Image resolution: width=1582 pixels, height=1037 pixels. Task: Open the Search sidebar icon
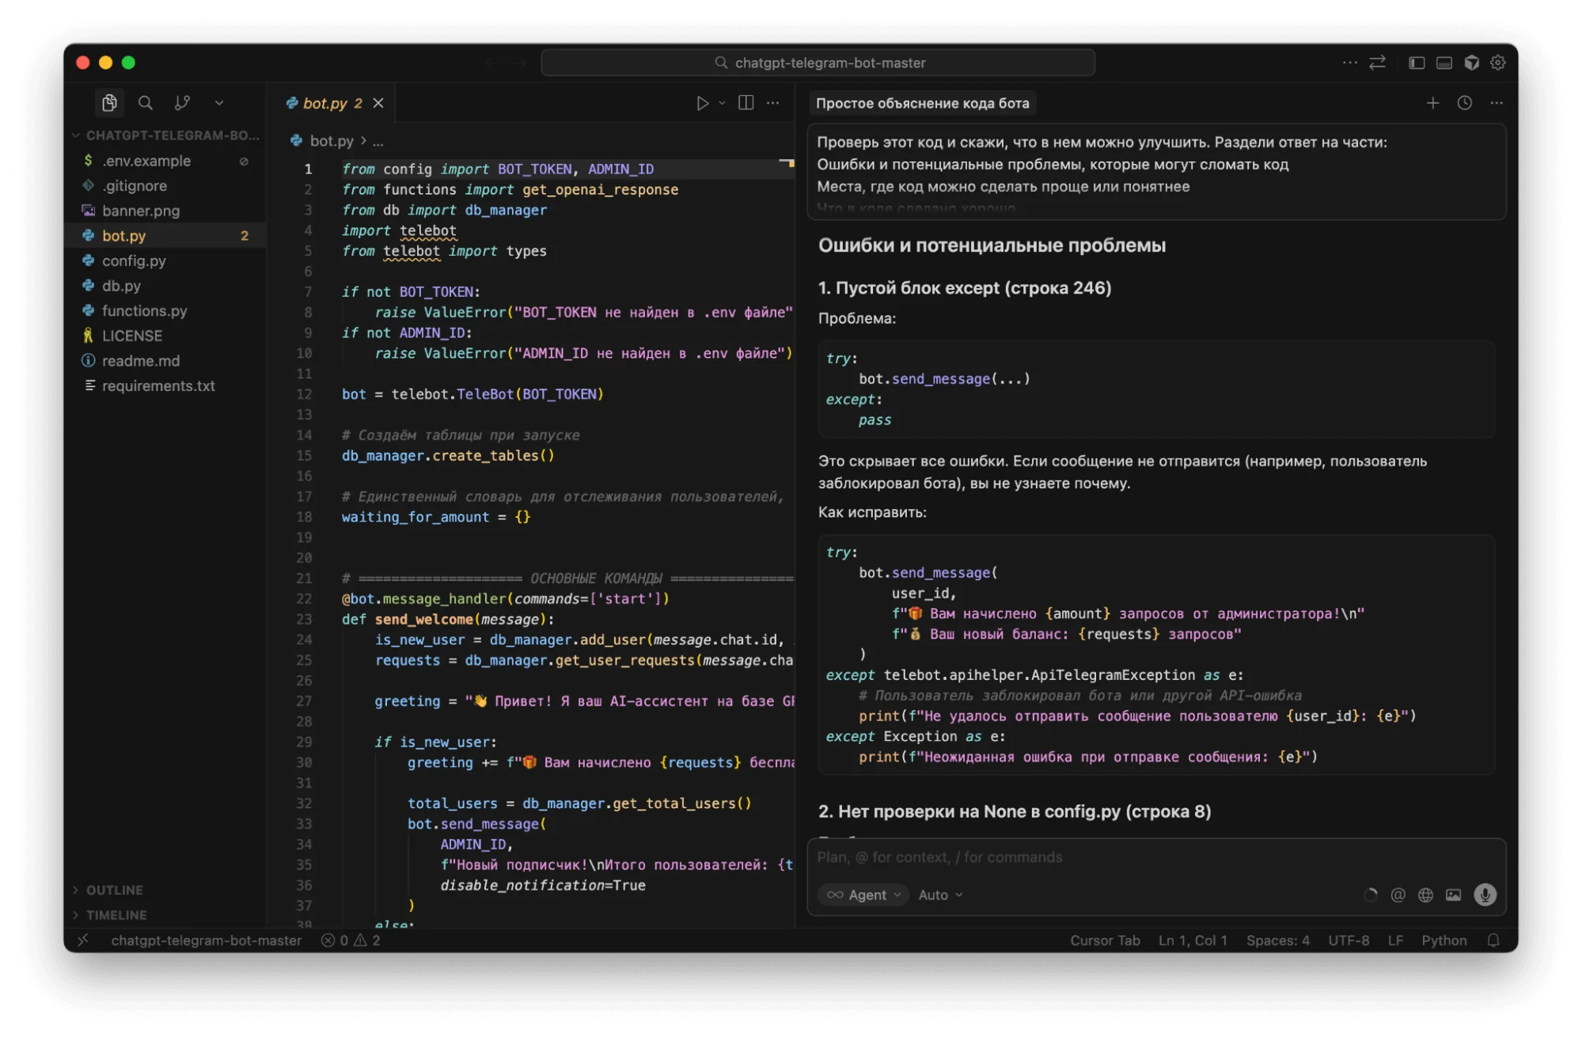146,103
